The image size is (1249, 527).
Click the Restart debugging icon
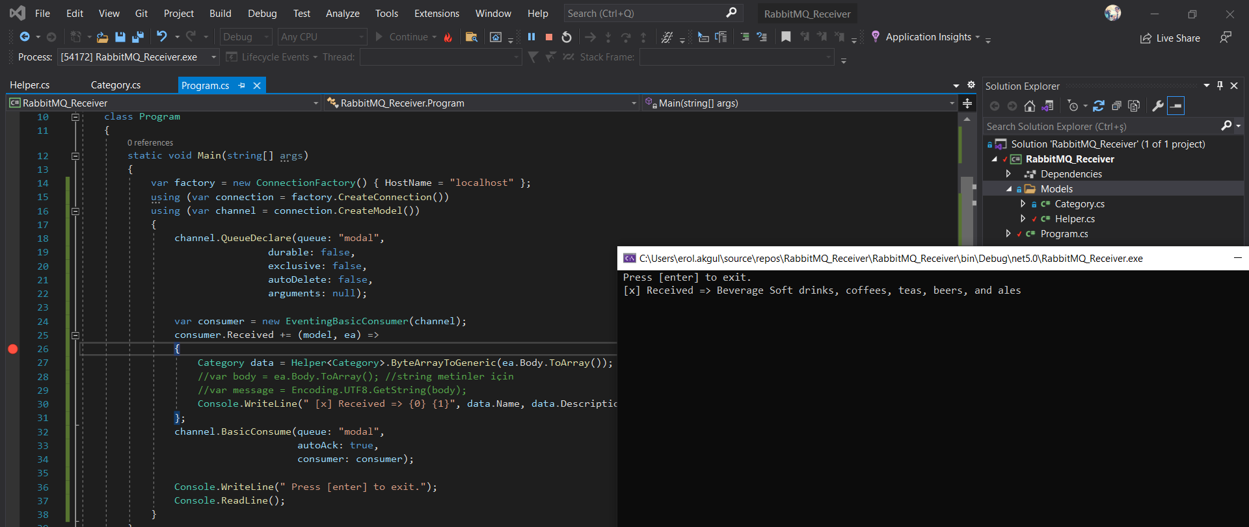567,37
